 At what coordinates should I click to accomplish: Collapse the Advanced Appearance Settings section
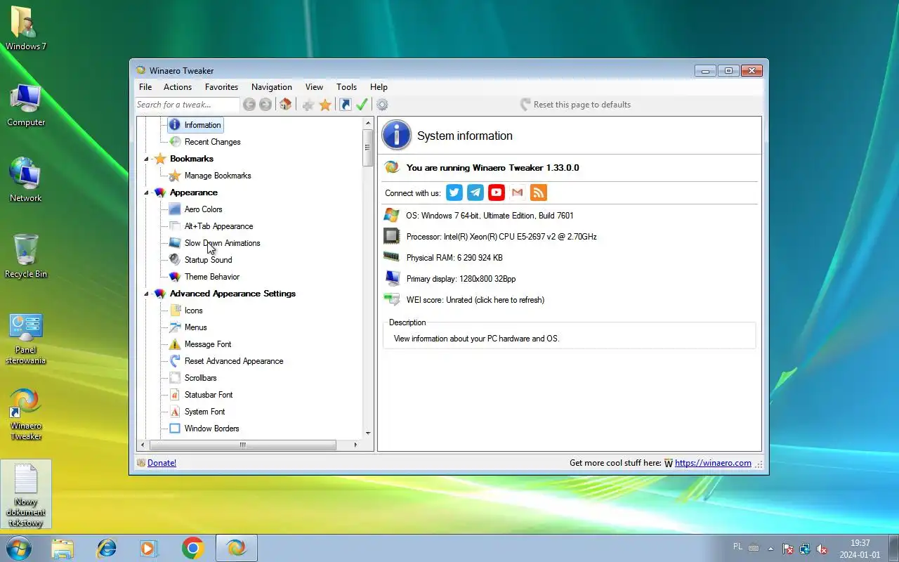(x=147, y=294)
